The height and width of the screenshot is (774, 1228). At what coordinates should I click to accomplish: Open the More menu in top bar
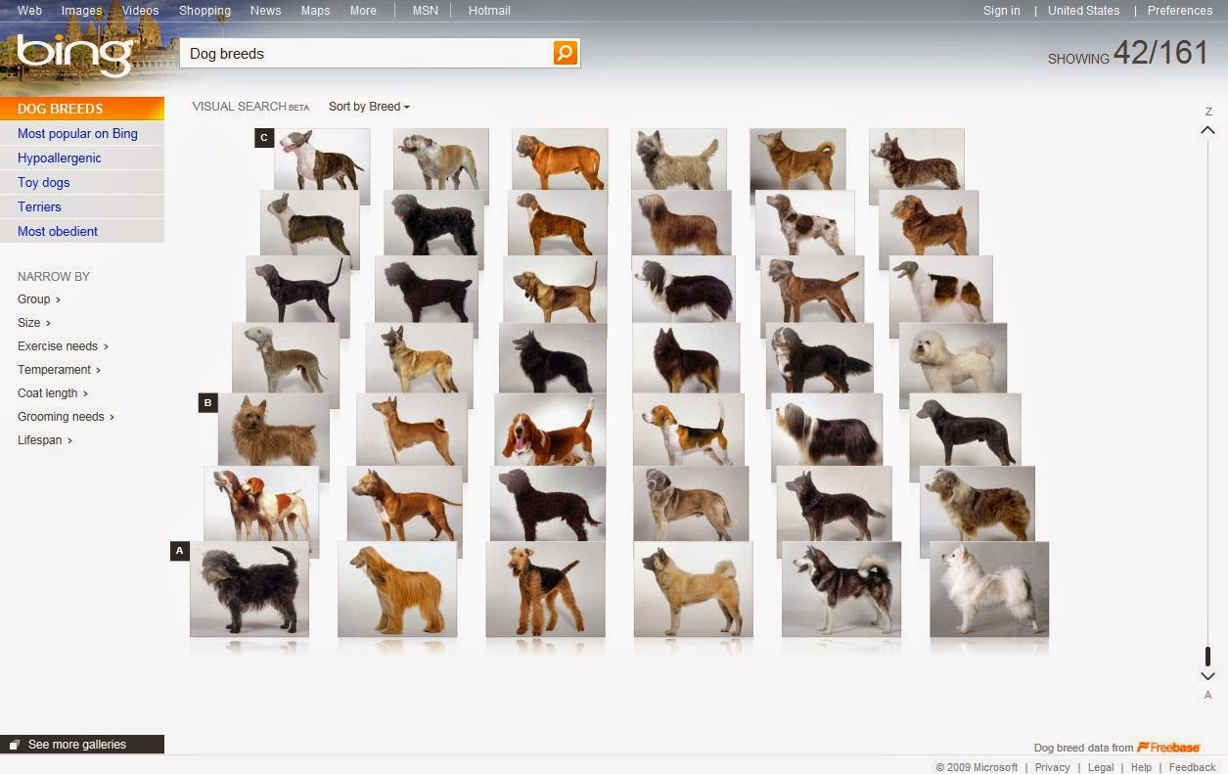[x=363, y=11]
